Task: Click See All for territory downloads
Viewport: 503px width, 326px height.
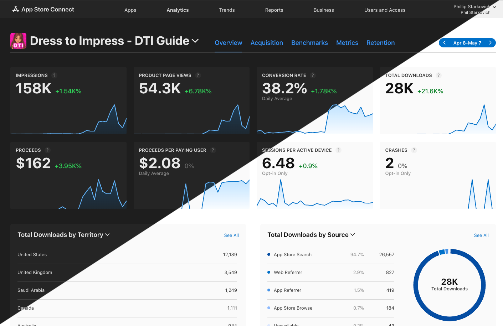Action: pyautogui.click(x=231, y=235)
